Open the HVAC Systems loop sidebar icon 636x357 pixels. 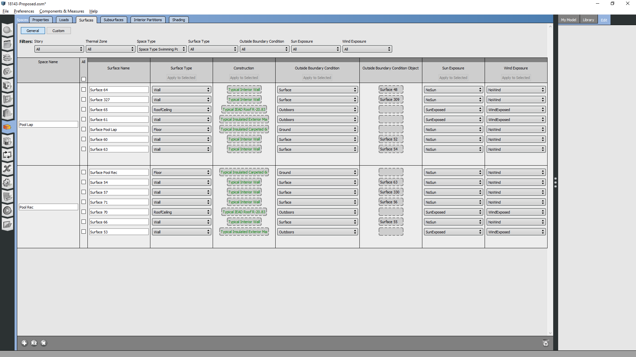[7, 155]
